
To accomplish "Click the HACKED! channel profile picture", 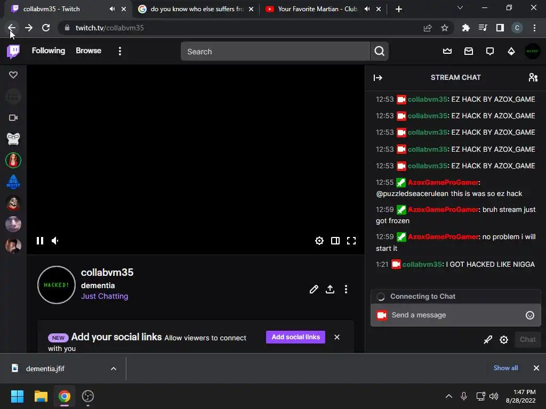I will tap(57, 285).
